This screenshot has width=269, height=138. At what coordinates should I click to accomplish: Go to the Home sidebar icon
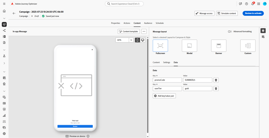[4, 11]
